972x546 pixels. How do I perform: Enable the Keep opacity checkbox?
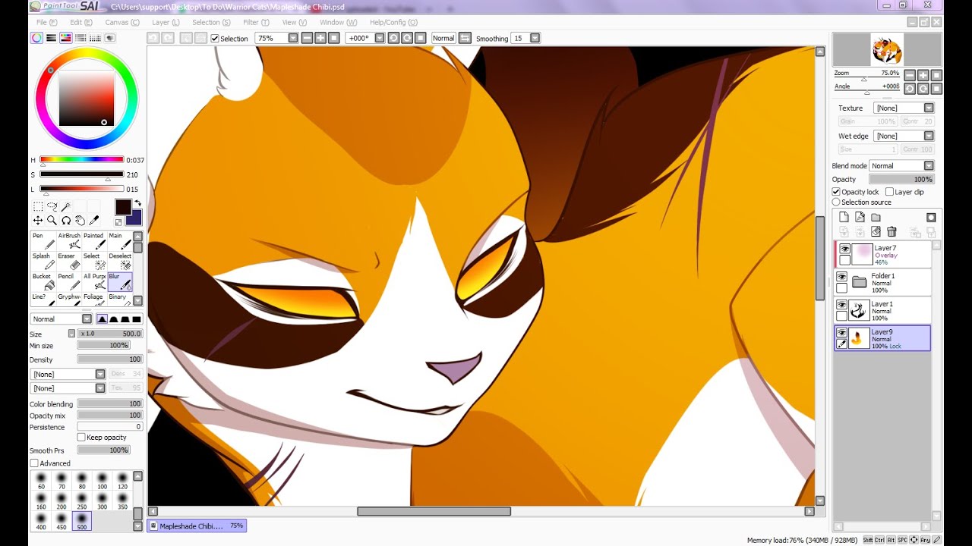[81, 438]
